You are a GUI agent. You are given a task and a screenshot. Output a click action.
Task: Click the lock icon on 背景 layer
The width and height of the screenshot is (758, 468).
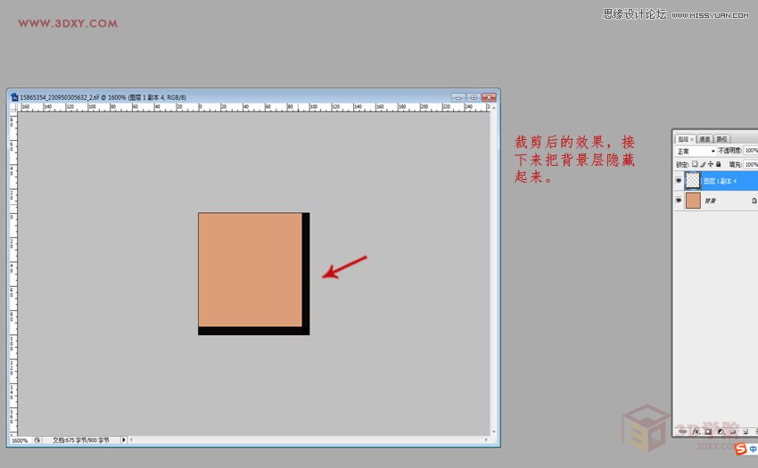point(754,201)
